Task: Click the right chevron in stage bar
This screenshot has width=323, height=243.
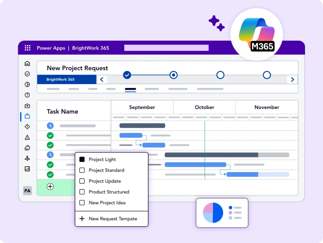Action: click(x=292, y=80)
